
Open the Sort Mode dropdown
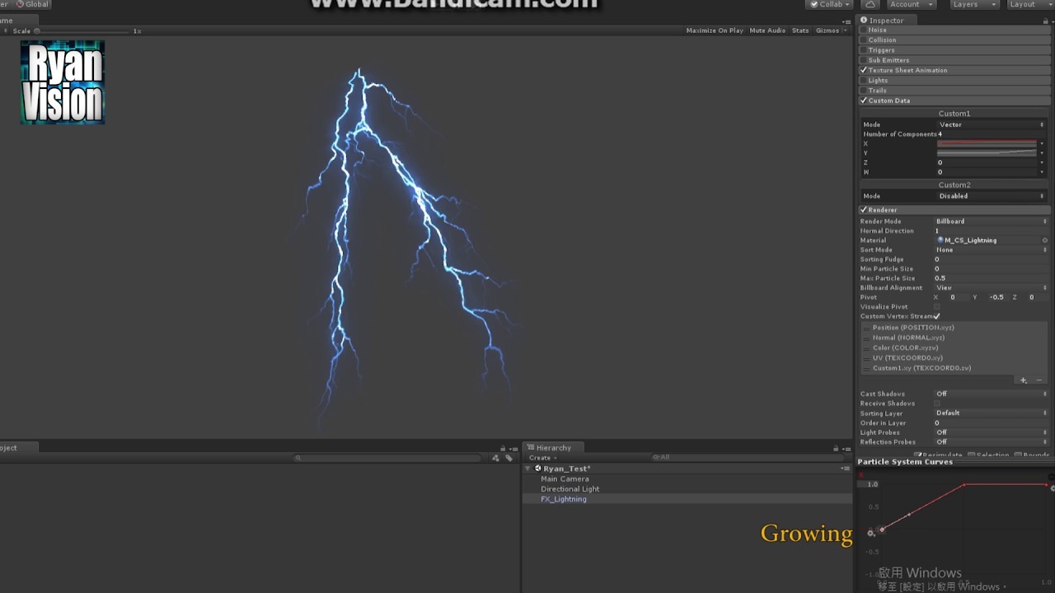989,250
